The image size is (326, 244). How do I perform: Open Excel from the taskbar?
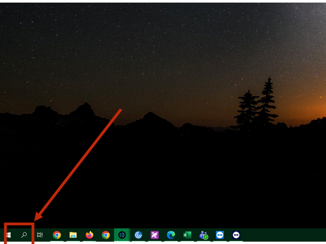pos(187,235)
